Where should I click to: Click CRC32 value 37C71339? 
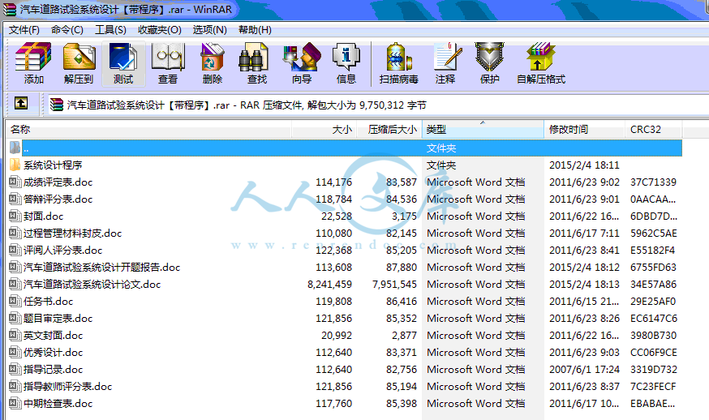tap(653, 182)
